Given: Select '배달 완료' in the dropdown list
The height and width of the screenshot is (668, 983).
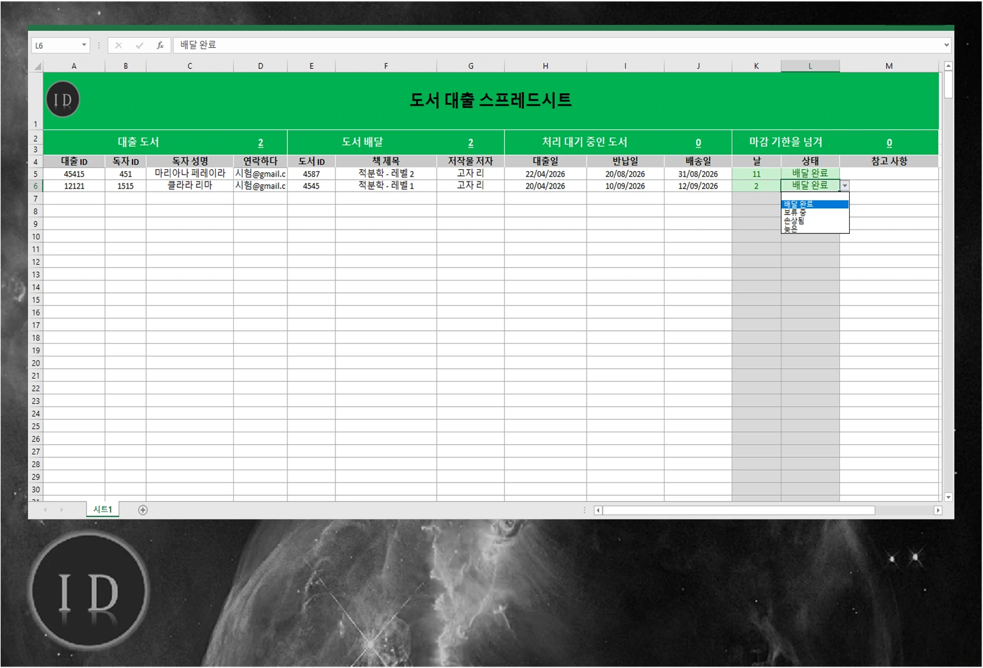Looking at the screenshot, I should click(815, 204).
